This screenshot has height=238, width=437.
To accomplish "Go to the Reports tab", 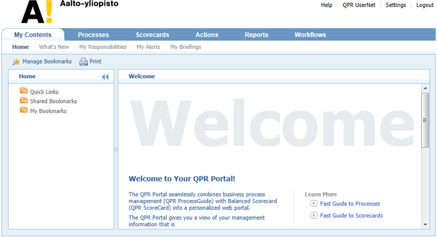I will click(257, 35).
